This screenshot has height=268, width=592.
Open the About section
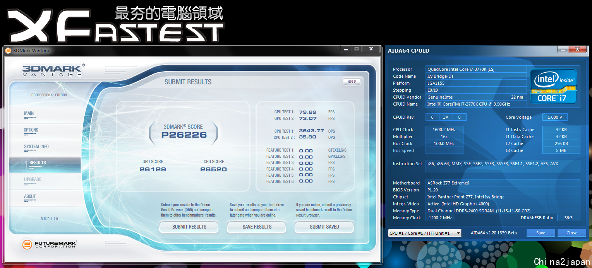30,196
